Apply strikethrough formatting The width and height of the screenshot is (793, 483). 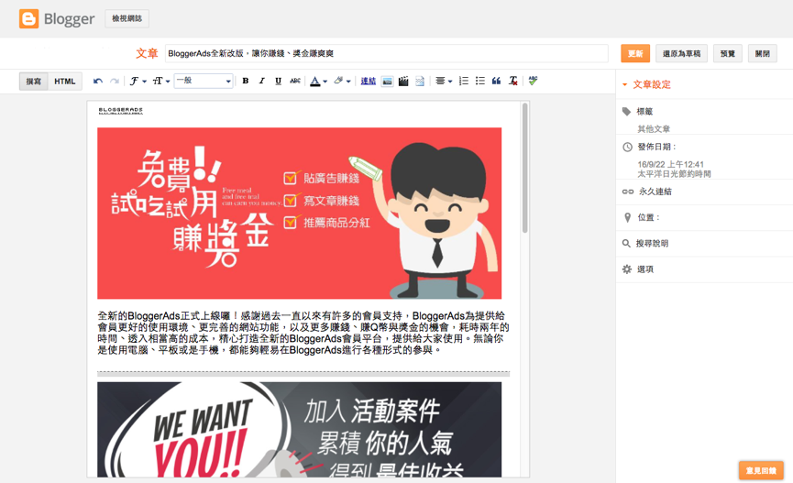tap(295, 81)
